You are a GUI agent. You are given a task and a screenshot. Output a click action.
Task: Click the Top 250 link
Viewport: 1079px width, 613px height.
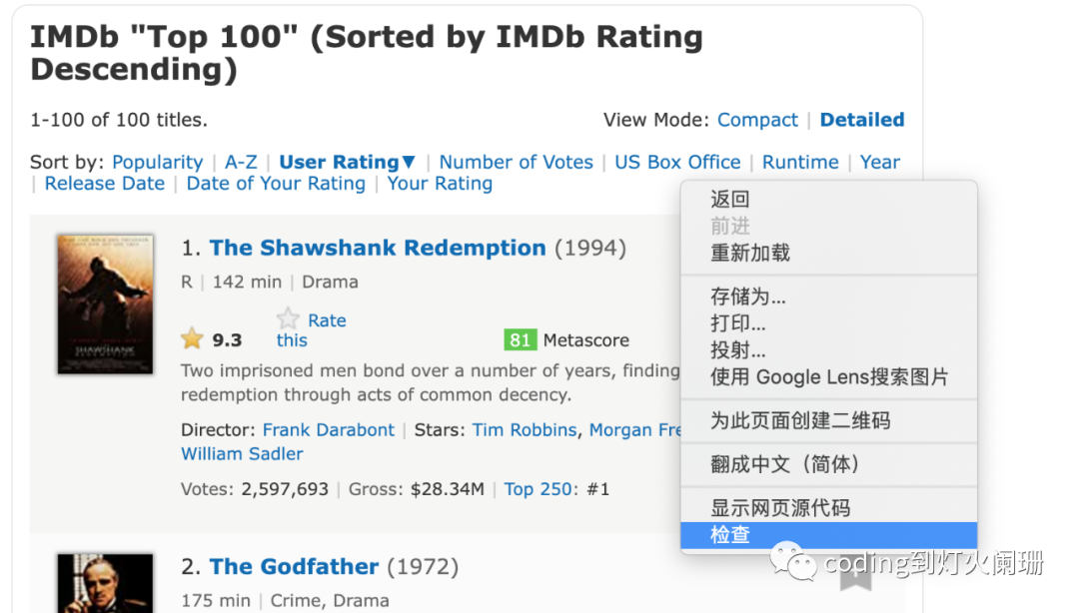[x=538, y=489]
